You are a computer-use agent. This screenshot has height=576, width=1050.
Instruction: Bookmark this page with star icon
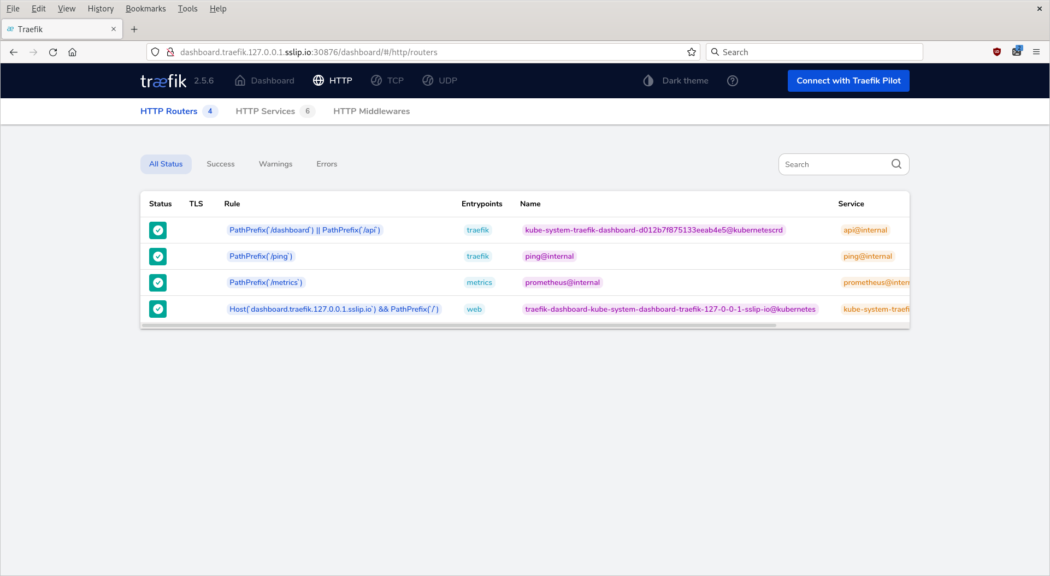[692, 52]
